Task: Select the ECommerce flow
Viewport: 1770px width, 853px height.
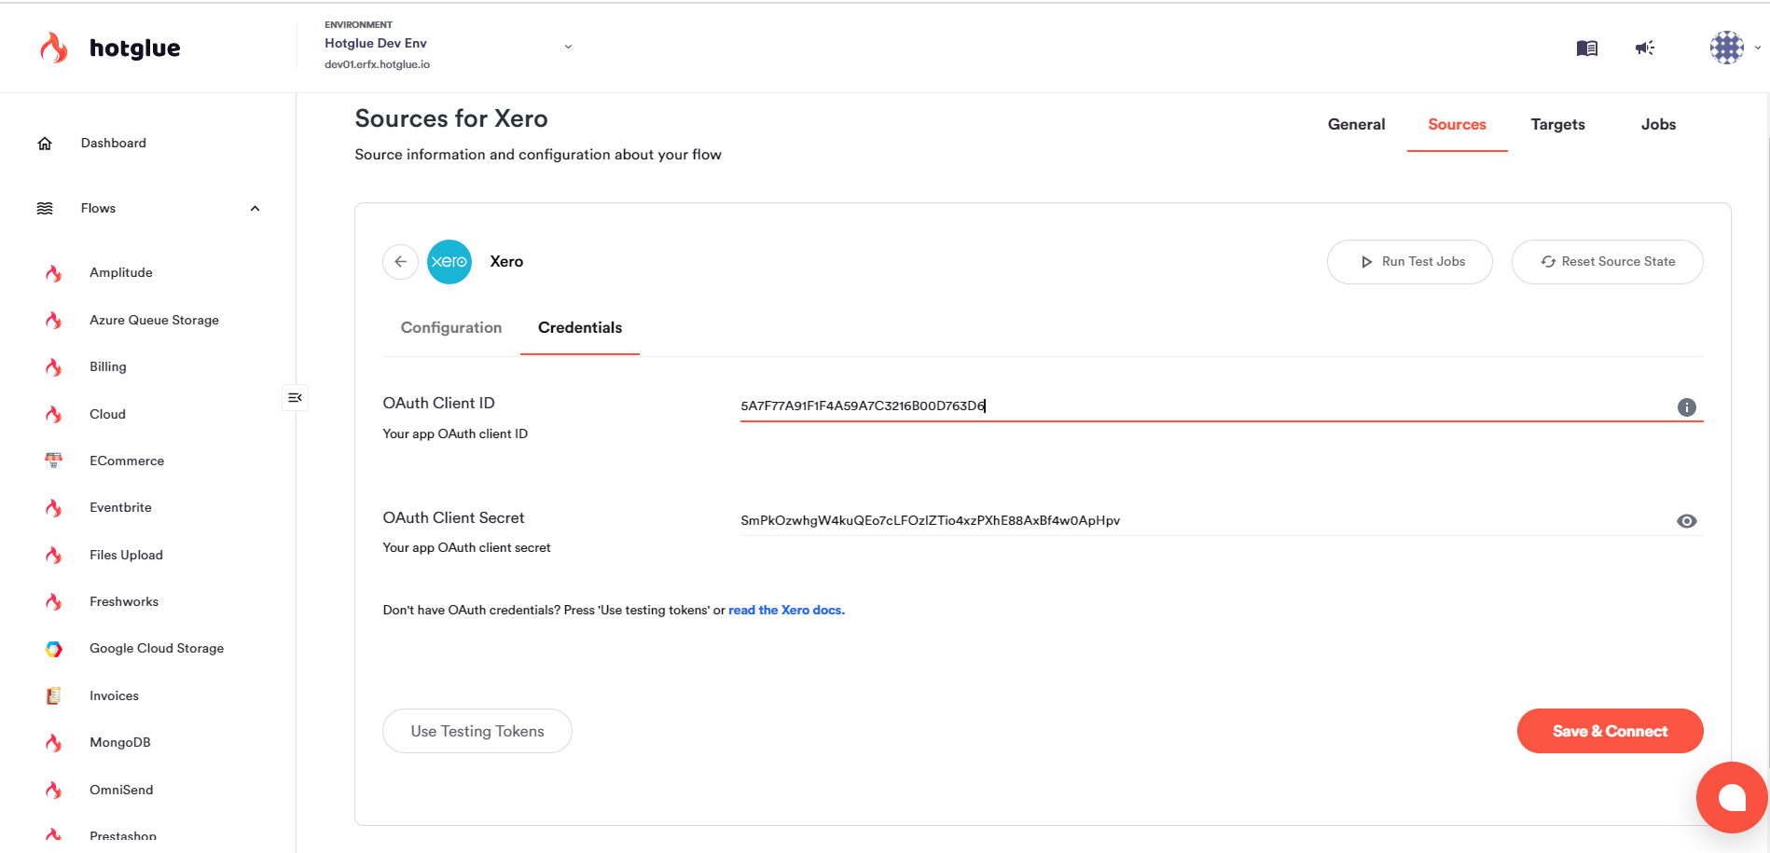Action: point(127,461)
